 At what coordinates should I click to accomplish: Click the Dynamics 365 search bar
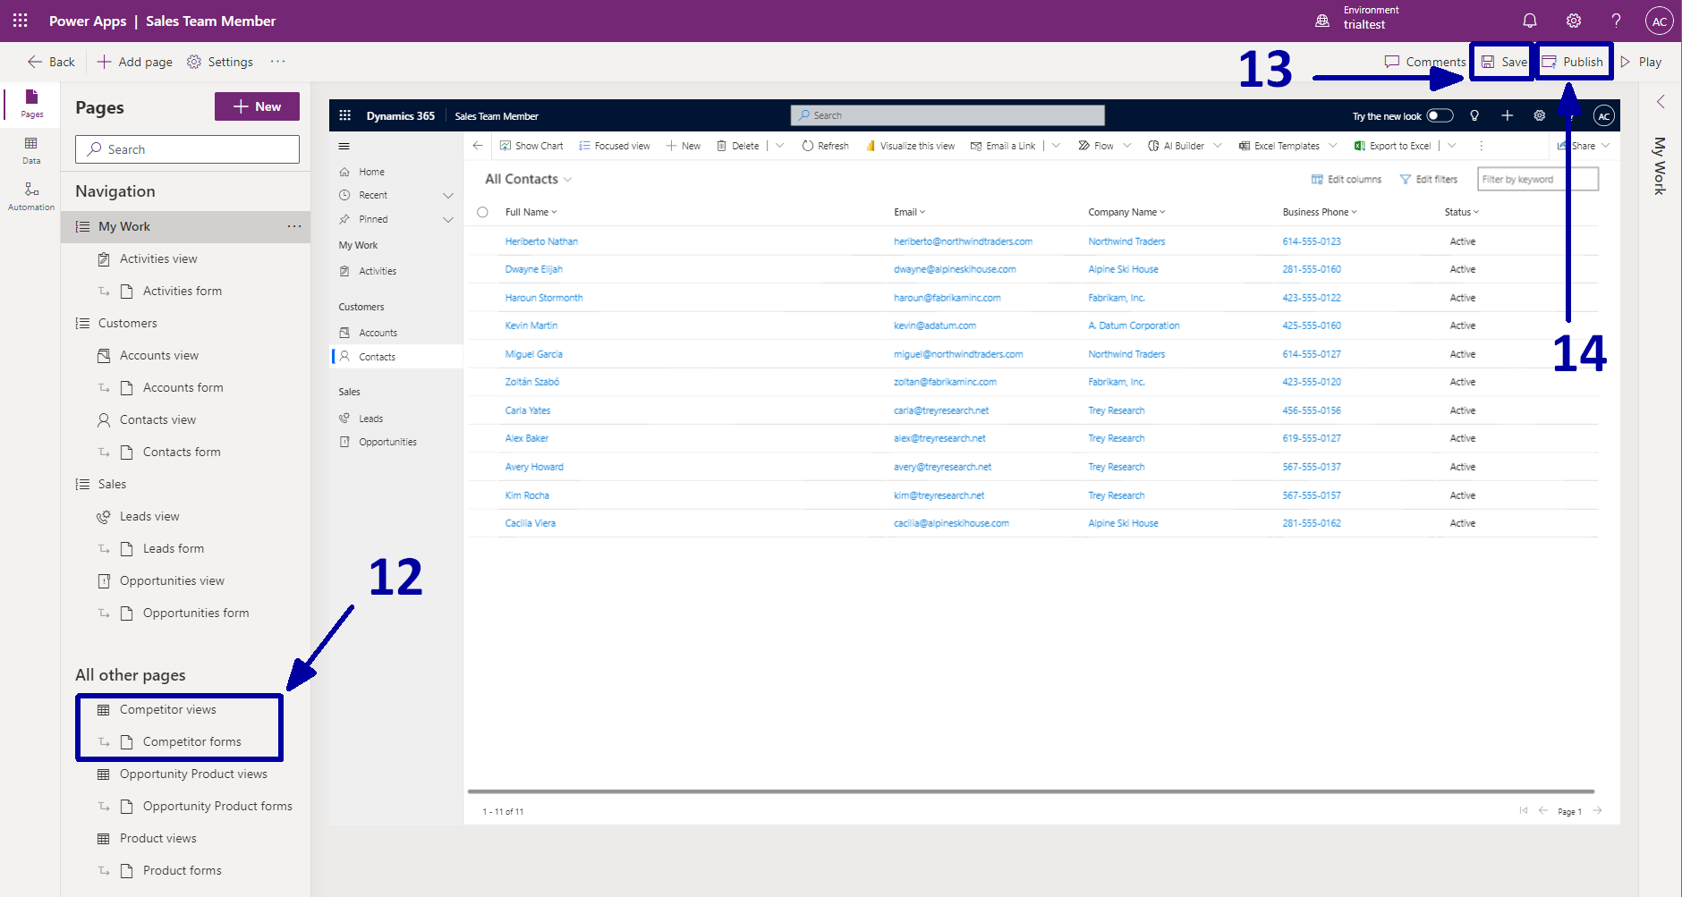(x=947, y=115)
